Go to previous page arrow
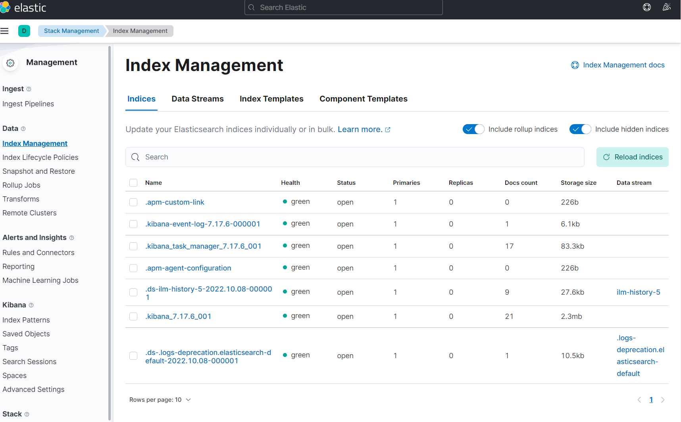 coord(639,400)
